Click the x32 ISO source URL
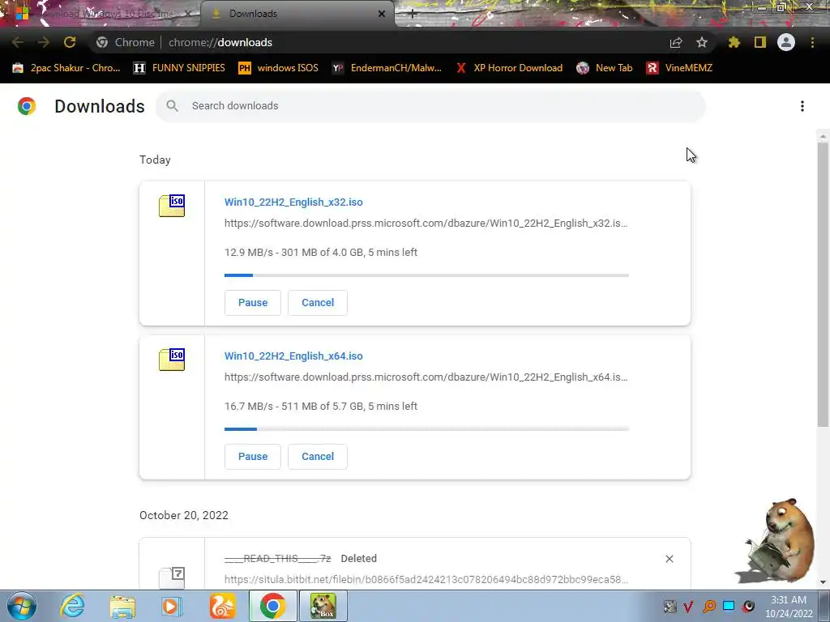 426,224
